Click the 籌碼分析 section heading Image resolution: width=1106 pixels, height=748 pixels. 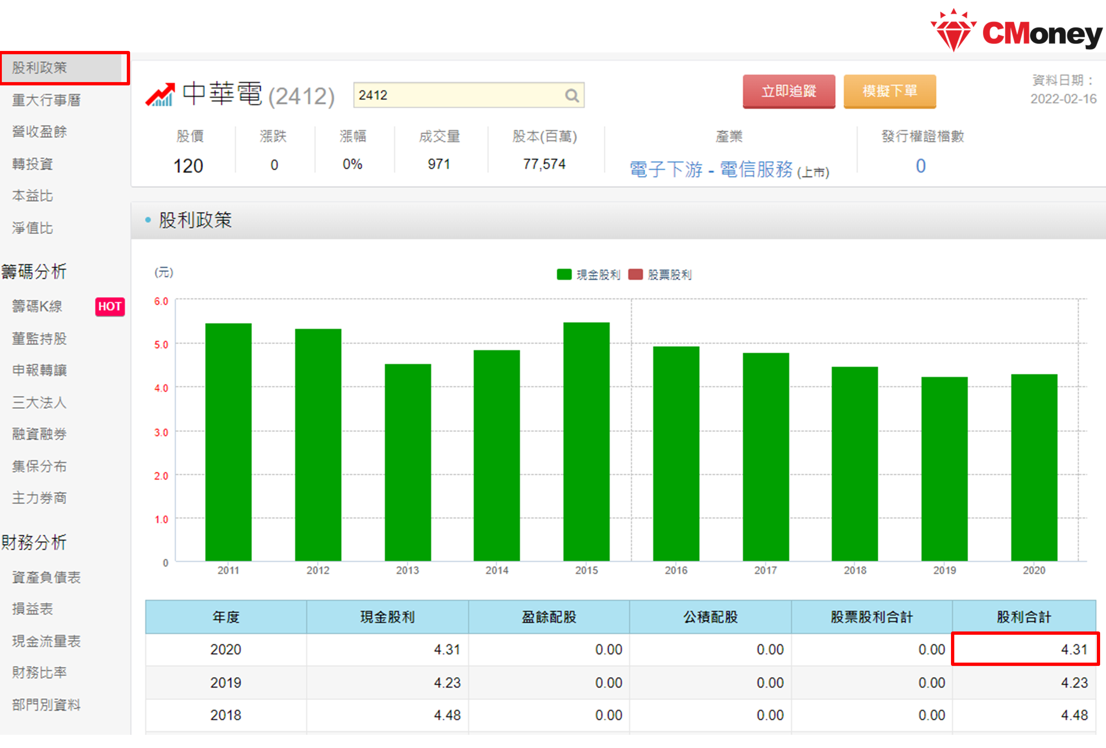pos(34,272)
